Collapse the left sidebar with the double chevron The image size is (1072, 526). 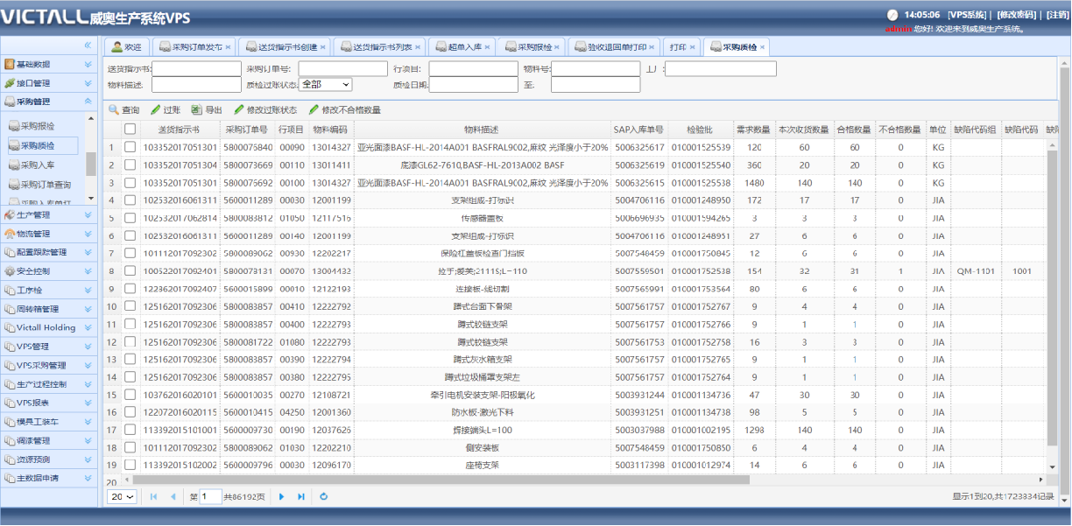tap(88, 45)
